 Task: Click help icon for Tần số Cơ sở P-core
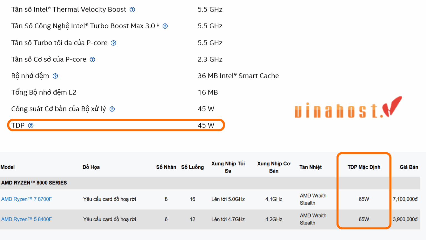(x=93, y=59)
